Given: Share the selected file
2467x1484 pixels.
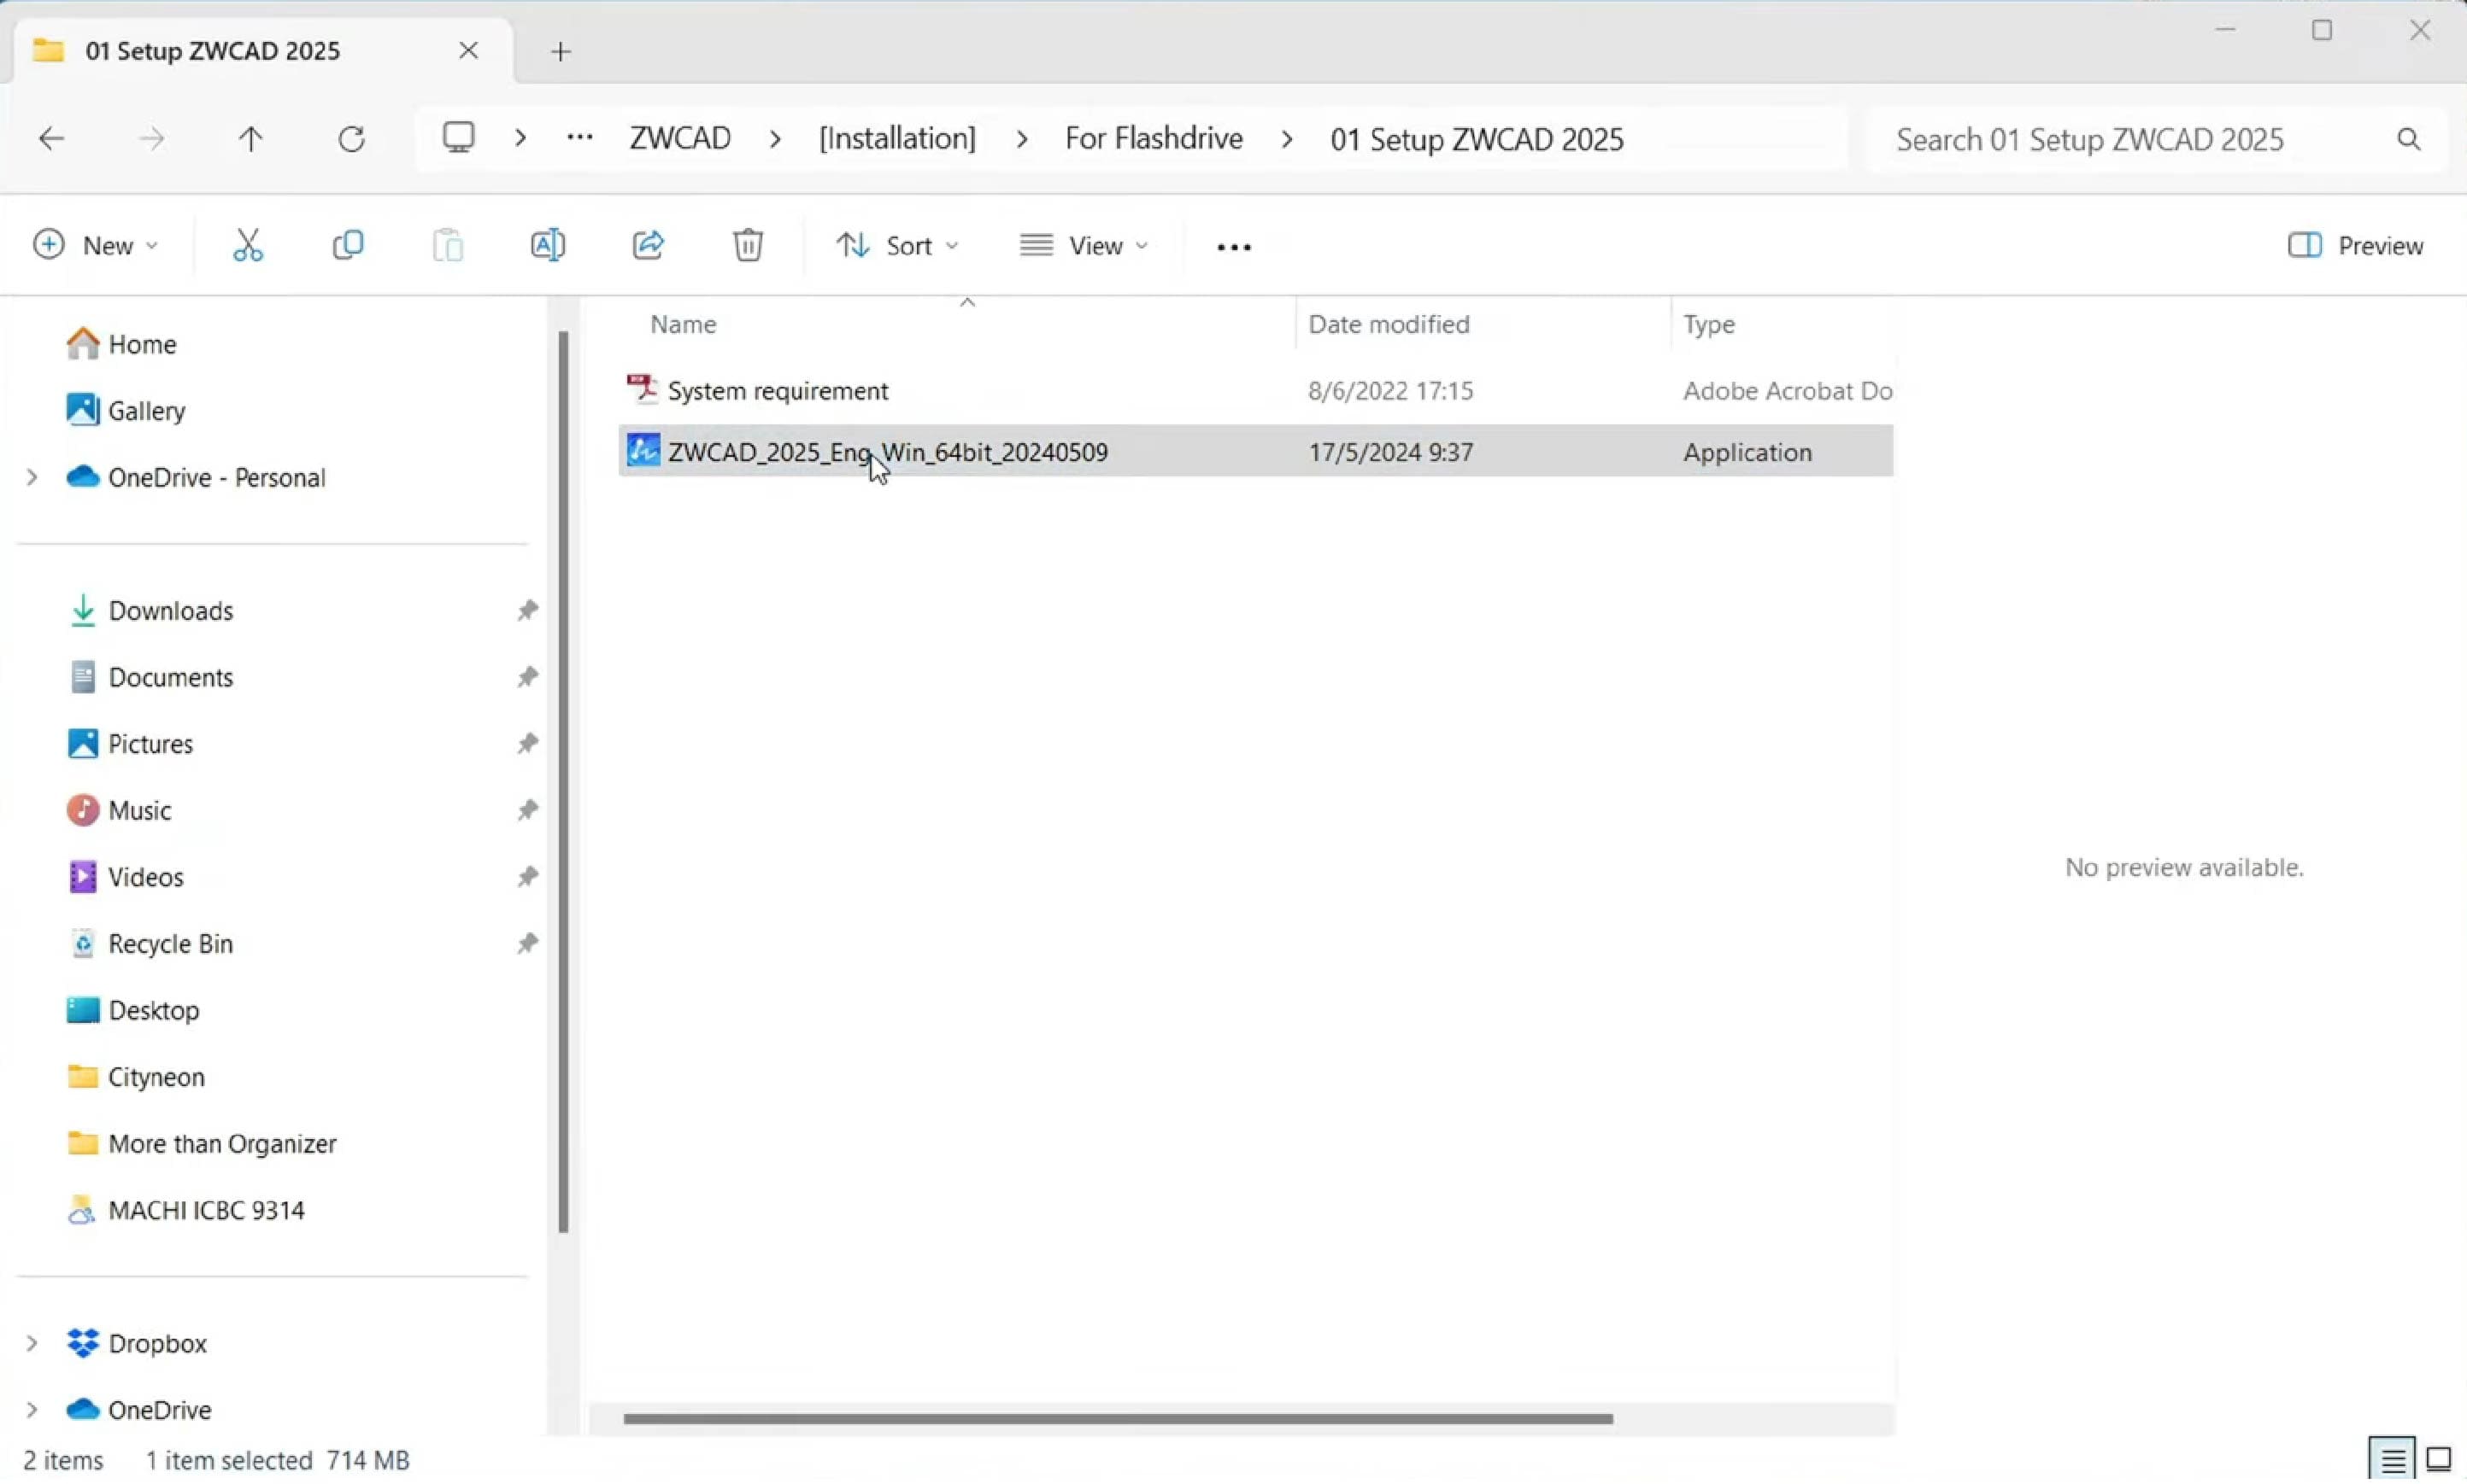Looking at the screenshot, I should coord(648,245).
